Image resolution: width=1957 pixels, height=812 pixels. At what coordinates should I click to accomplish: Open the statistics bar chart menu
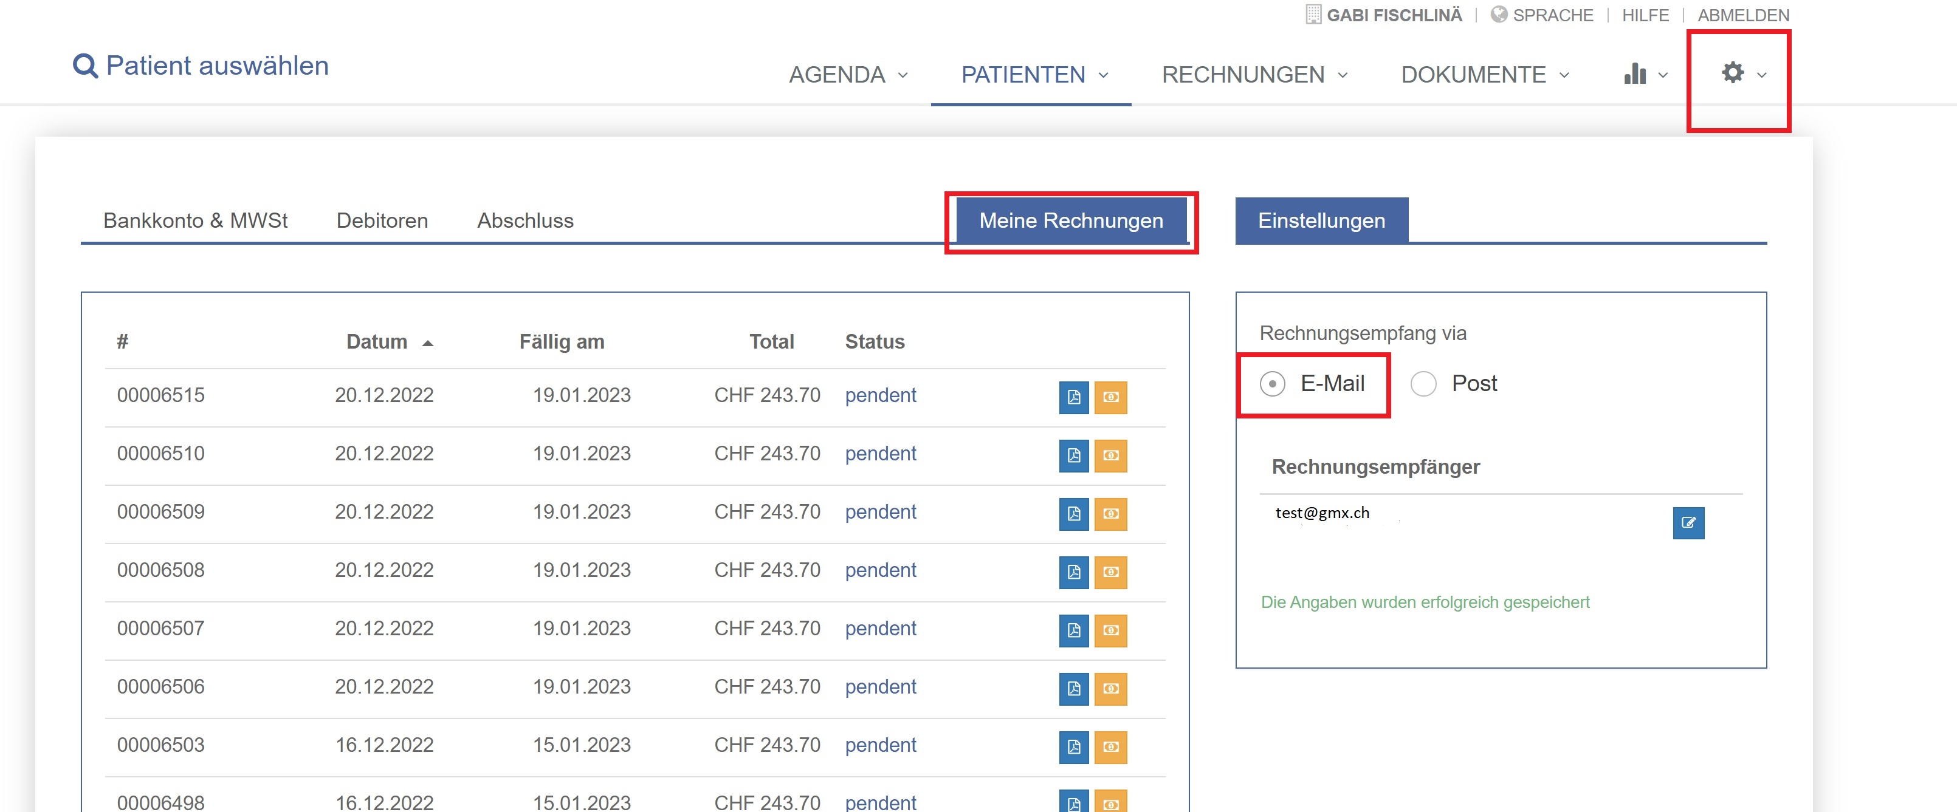1645,73
